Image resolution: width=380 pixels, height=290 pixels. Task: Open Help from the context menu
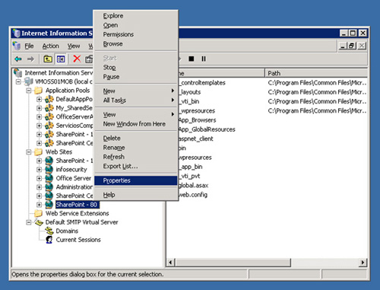point(136,195)
